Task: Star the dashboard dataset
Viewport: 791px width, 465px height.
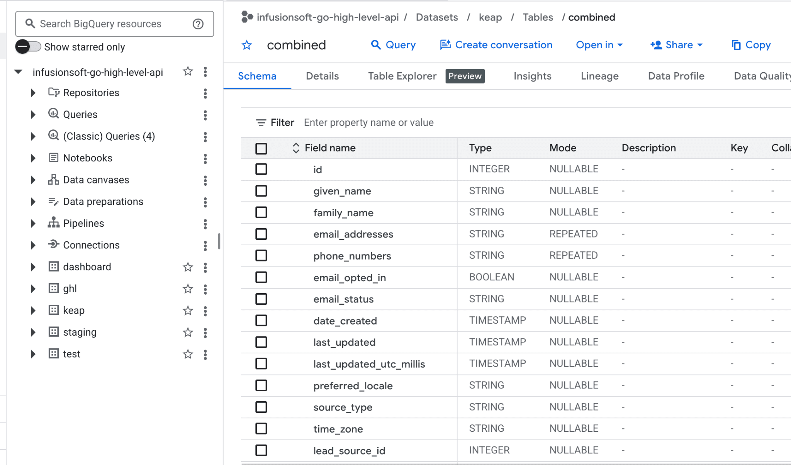Action: (x=188, y=267)
